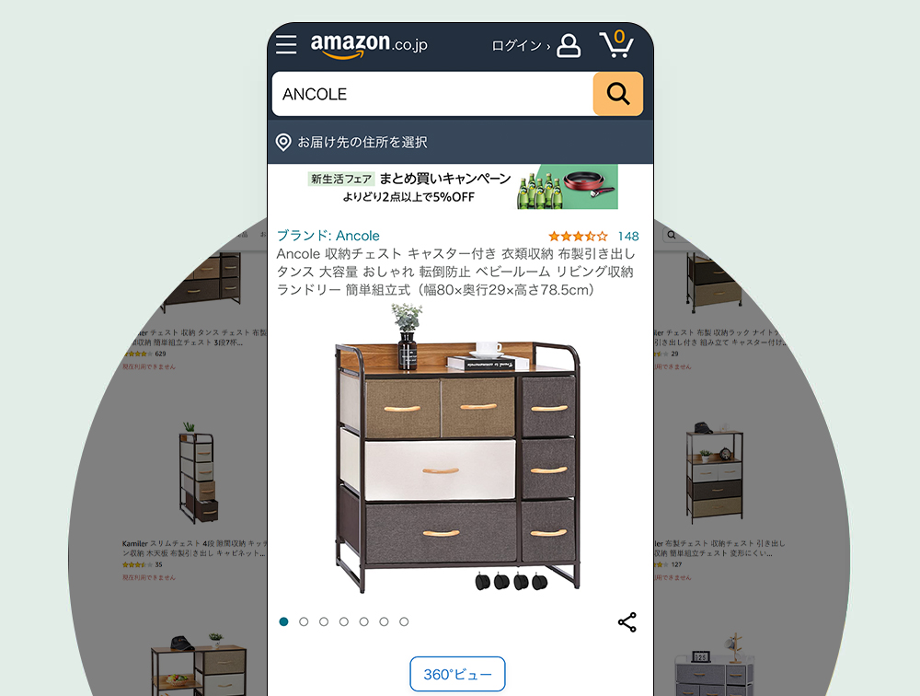Screen dimensions: 920x696
Task: Select the fourth image carousel dot
Action: coord(344,621)
